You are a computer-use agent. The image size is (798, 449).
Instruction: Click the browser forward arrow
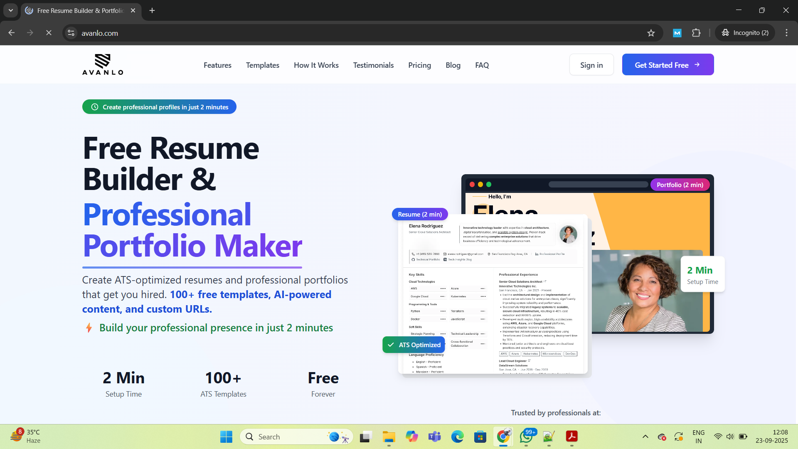(30, 33)
